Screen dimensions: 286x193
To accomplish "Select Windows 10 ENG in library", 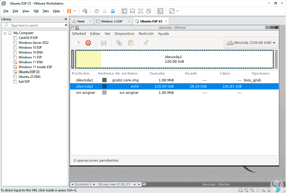I will (x=31, y=52).
